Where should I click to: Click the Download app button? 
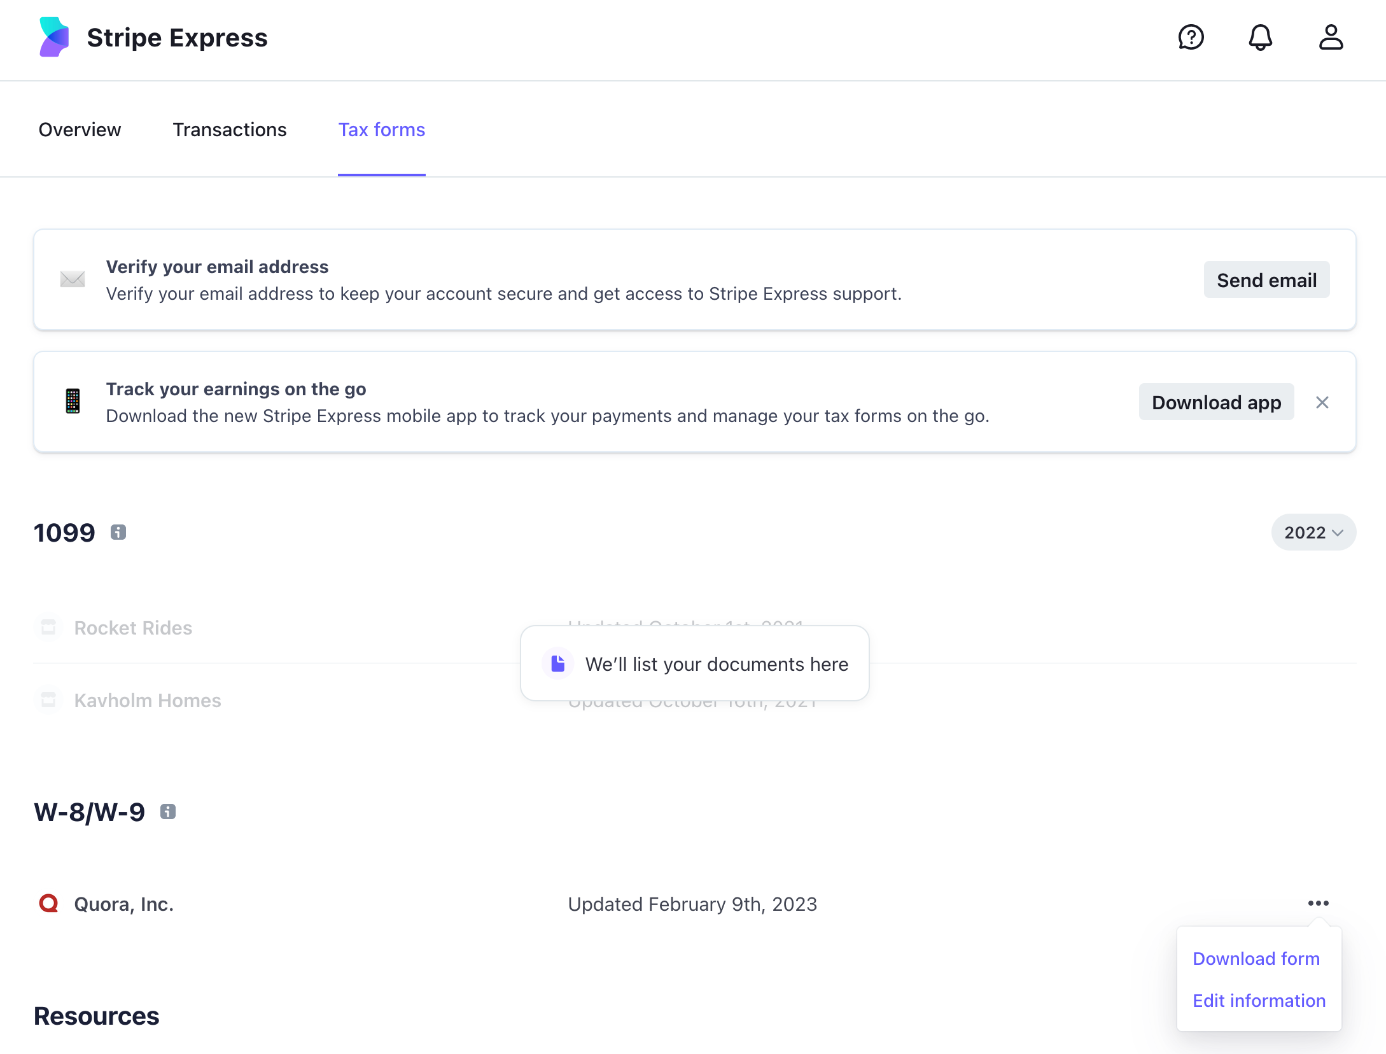1216,402
